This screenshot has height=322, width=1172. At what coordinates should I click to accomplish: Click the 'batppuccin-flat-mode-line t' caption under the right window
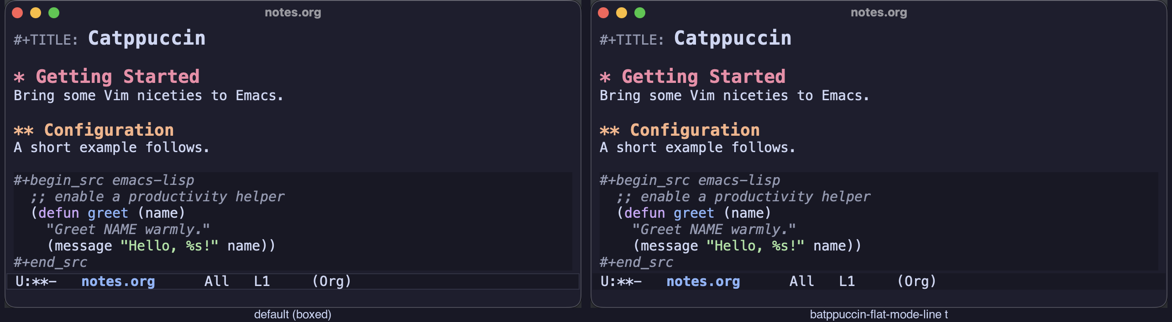(879, 315)
